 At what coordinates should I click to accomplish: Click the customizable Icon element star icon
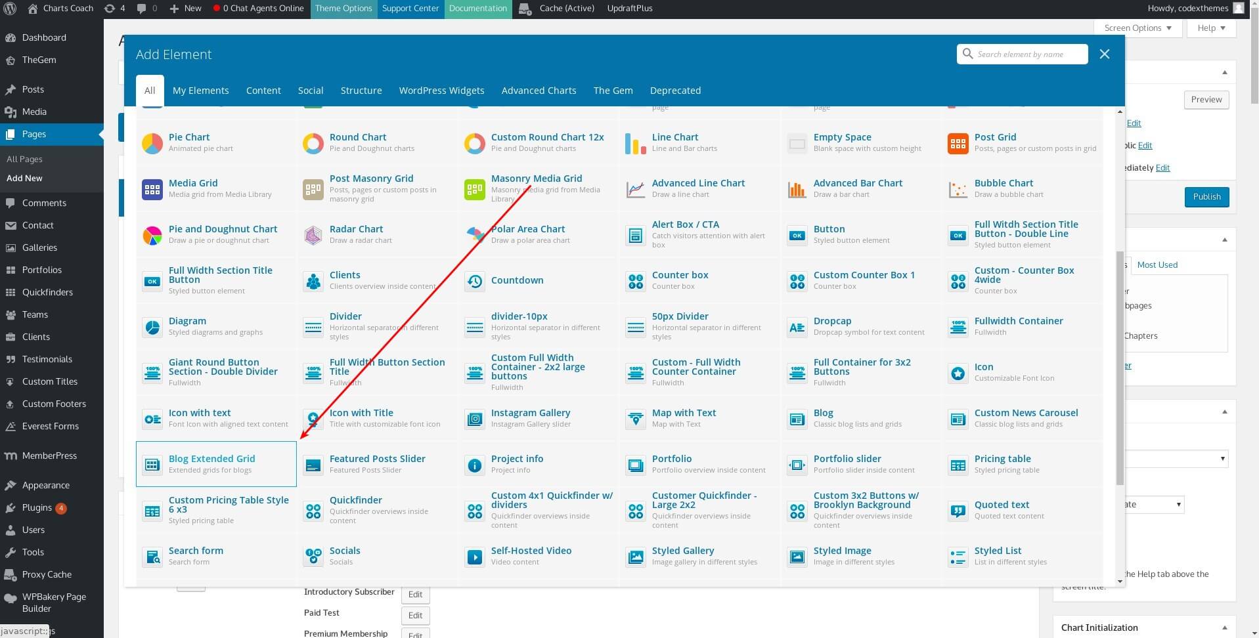[x=958, y=373]
